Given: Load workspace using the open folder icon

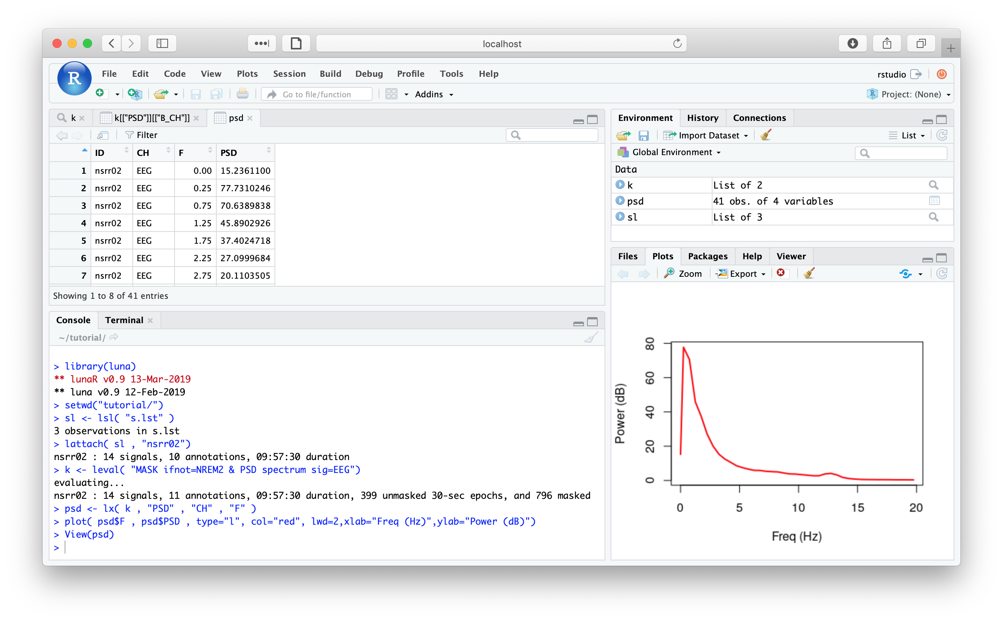Looking at the screenshot, I should pyautogui.click(x=623, y=136).
